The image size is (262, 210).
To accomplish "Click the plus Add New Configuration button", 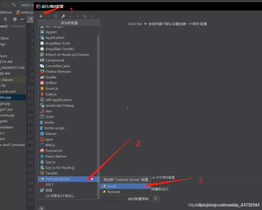I will tap(41, 16).
